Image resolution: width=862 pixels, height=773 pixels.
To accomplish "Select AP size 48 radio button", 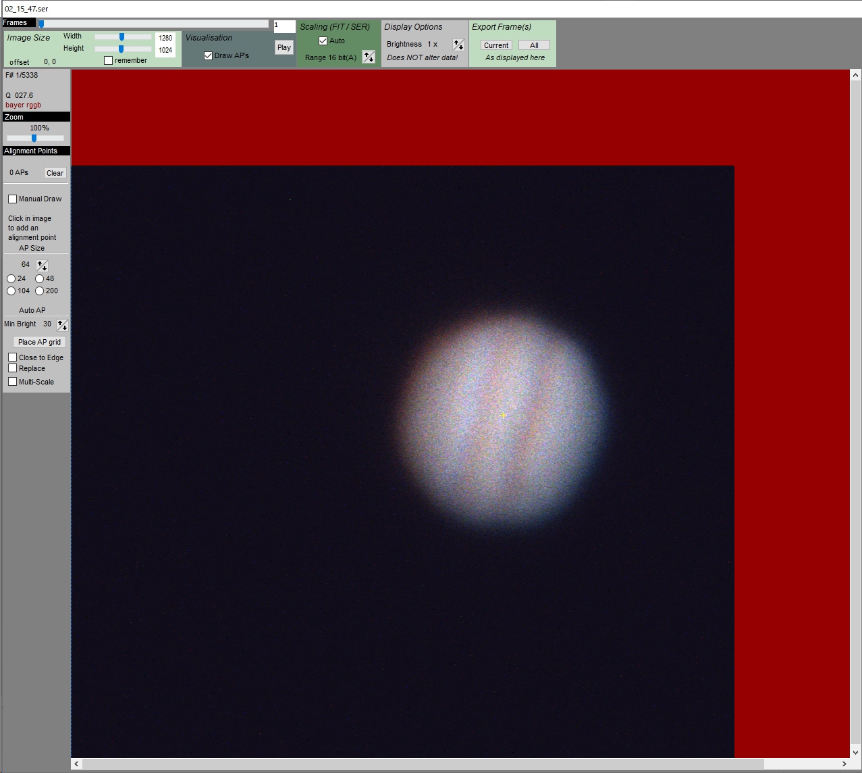I will point(40,278).
